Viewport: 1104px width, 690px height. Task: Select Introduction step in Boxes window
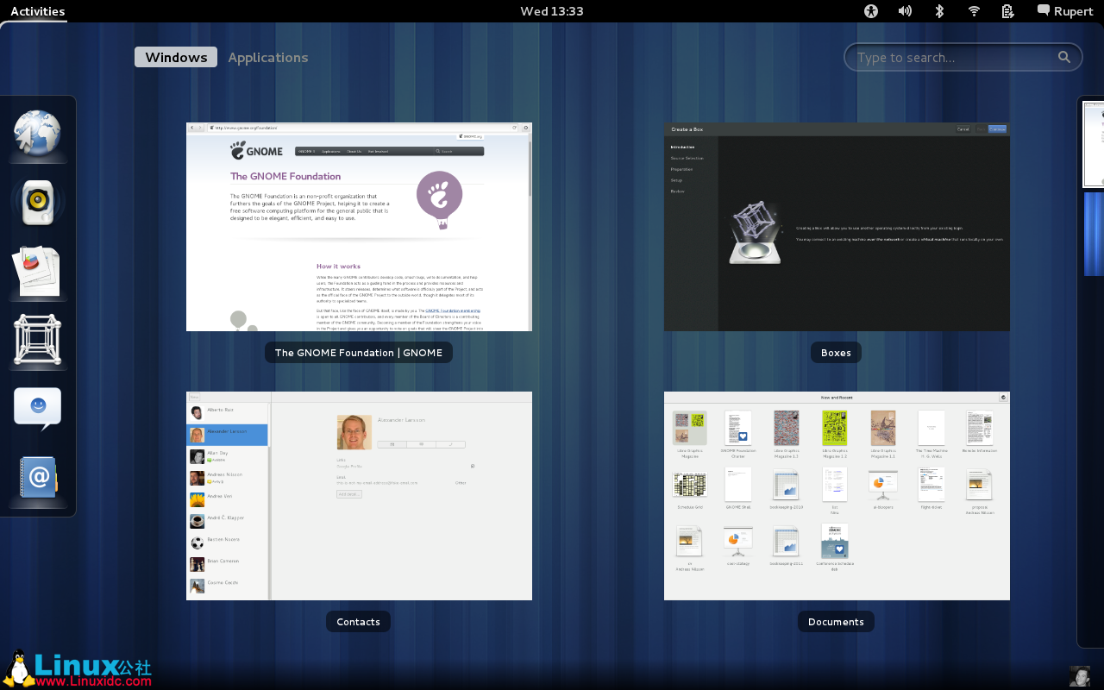[682, 147]
